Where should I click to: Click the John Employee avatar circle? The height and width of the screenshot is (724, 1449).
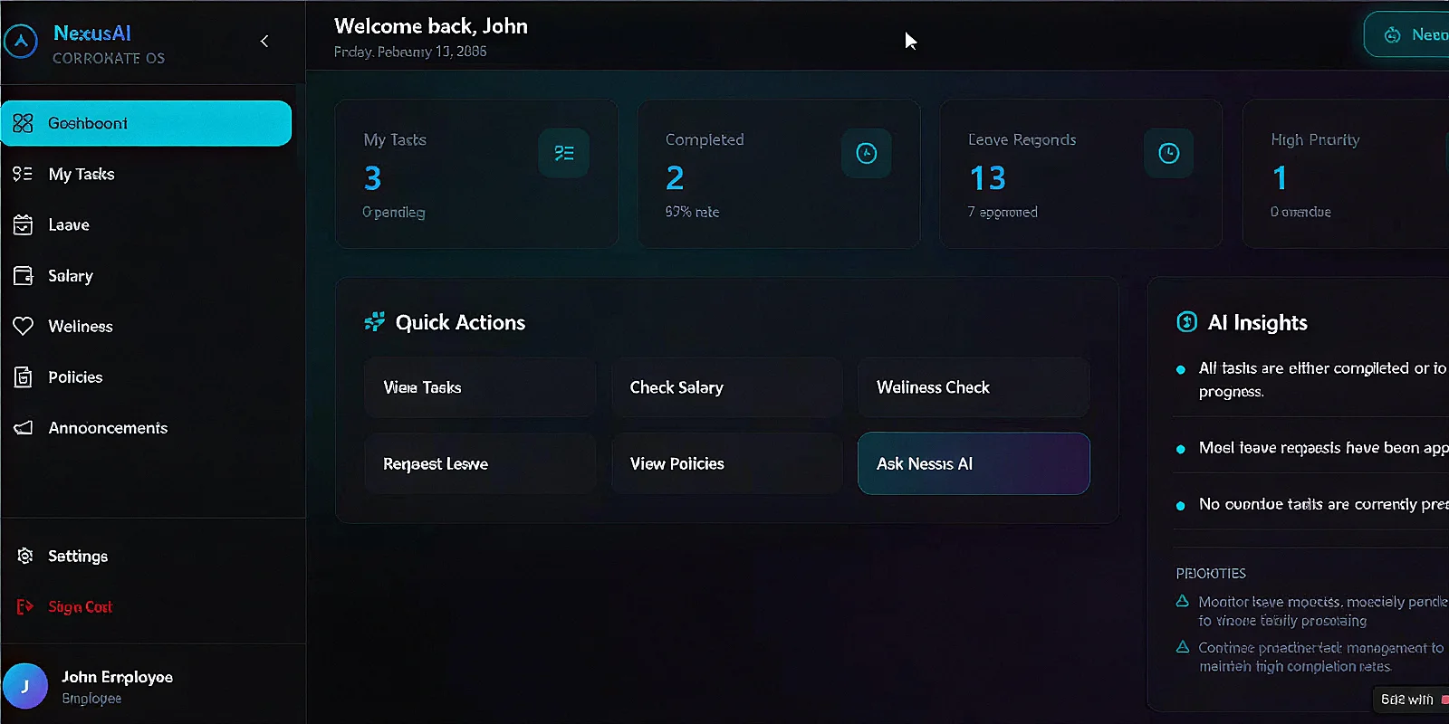point(25,686)
